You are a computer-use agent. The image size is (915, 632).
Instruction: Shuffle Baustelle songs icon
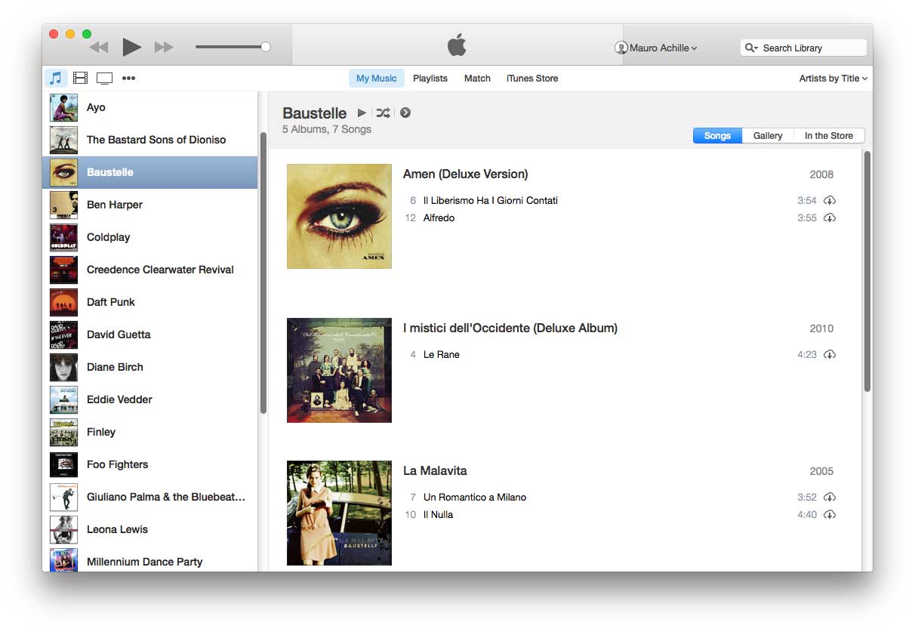point(384,113)
